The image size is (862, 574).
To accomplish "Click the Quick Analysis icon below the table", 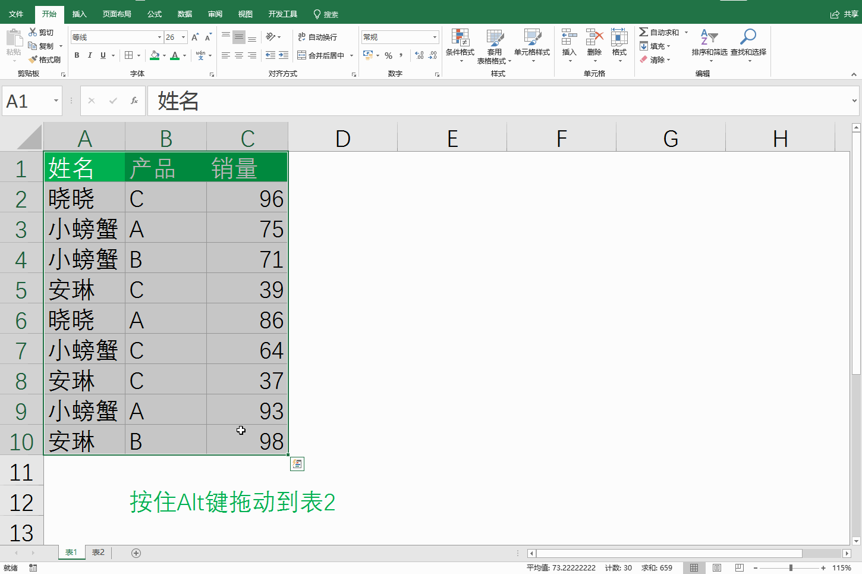I will pos(297,464).
